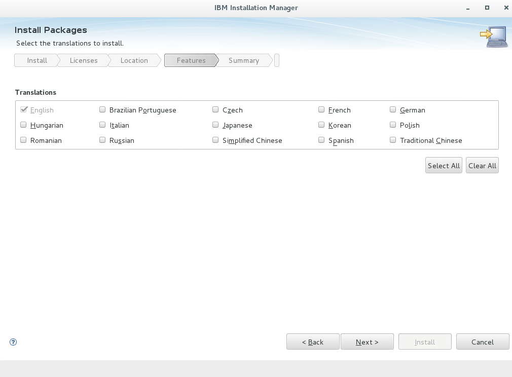This screenshot has height=377, width=512.
Task: Proceed with the Next button
Action: click(x=367, y=342)
